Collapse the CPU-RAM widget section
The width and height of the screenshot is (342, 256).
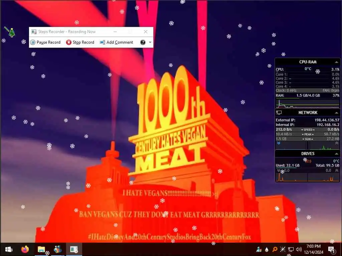click(336, 62)
